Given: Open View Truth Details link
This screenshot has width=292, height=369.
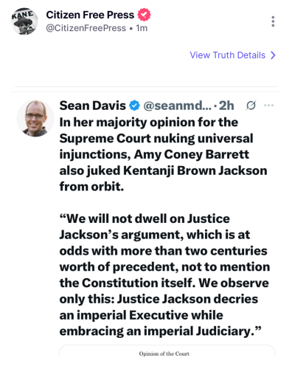Looking at the screenshot, I should [228, 55].
